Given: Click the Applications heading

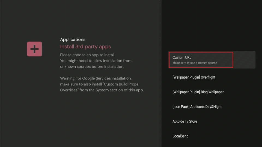Looking at the screenshot, I should pos(73,39).
